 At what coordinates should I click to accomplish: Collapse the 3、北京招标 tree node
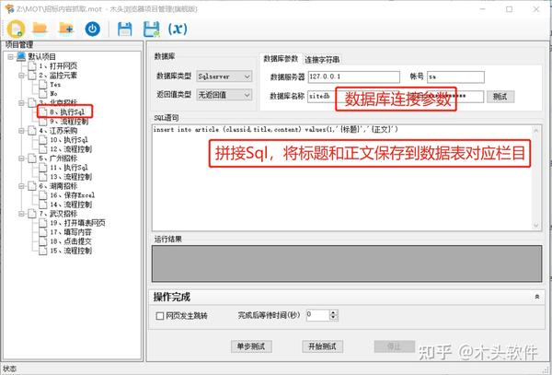coord(21,103)
